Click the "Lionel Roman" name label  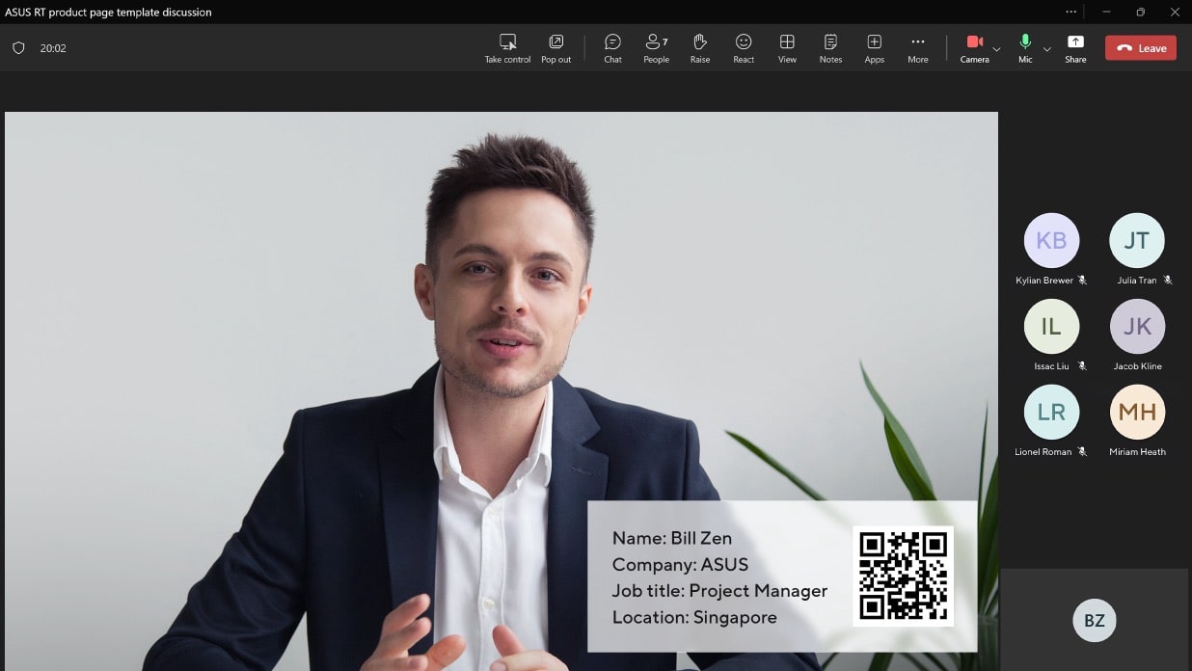pos(1043,452)
